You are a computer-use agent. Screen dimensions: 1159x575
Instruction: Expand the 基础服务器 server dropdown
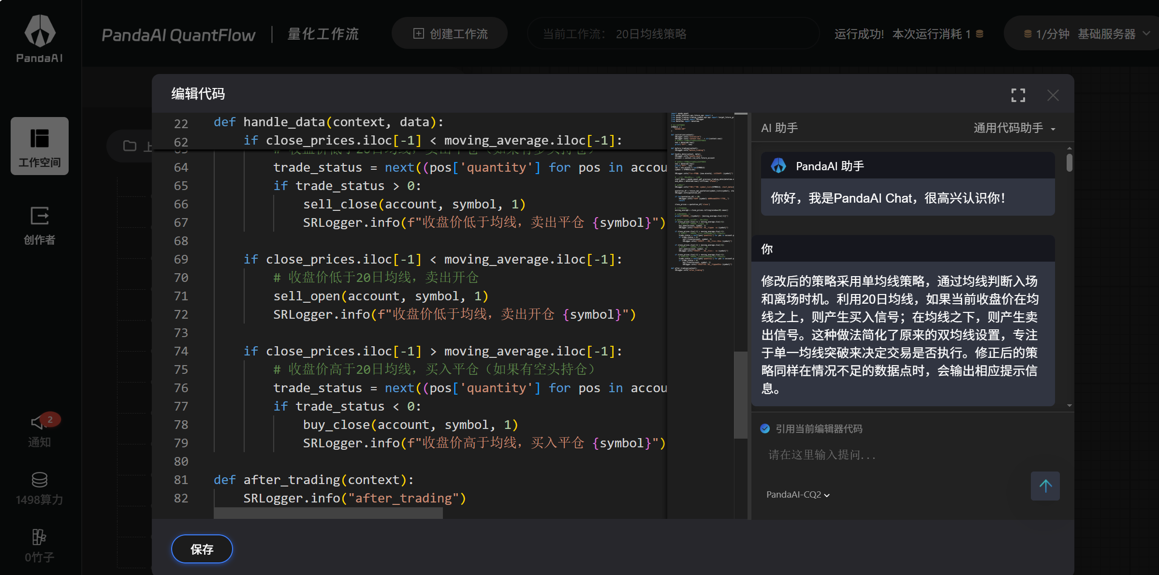1113,34
